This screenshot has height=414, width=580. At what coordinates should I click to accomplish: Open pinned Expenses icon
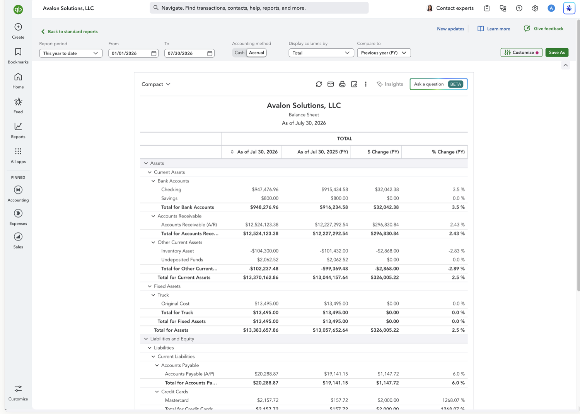pos(18,213)
